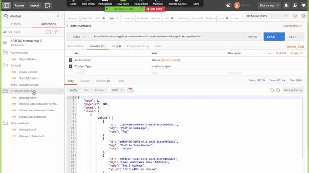Expand the Authentication folder
Image resolution: width=309 pixels, height=173 pixels.
click(19, 52)
